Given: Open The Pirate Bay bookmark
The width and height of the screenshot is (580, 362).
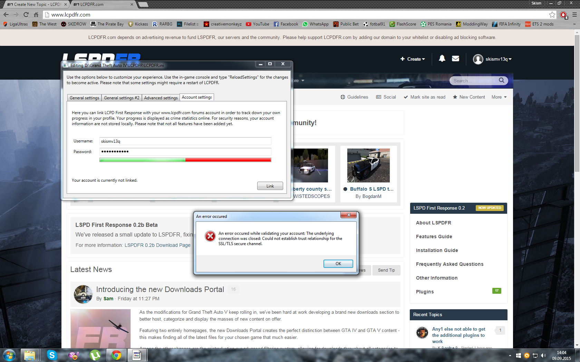Looking at the screenshot, I should (x=107, y=24).
